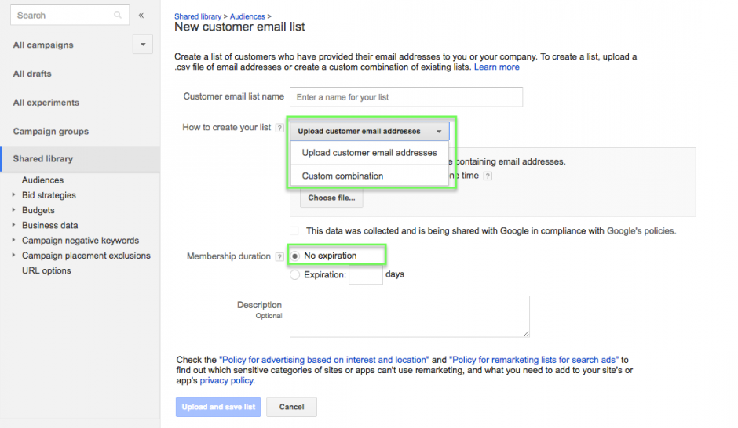Click the Choose file button
Viewport: 738px width, 428px height.
pos(331,198)
